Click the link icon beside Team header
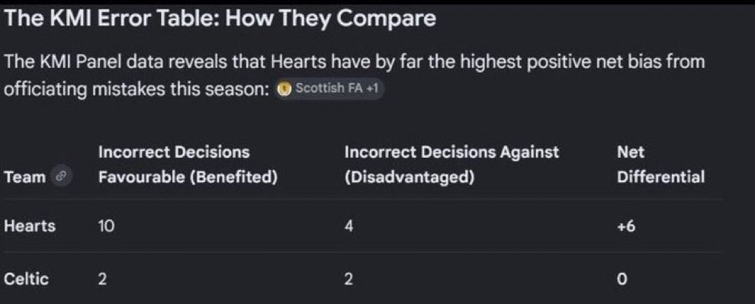The image size is (755, 304). (61, 178)
